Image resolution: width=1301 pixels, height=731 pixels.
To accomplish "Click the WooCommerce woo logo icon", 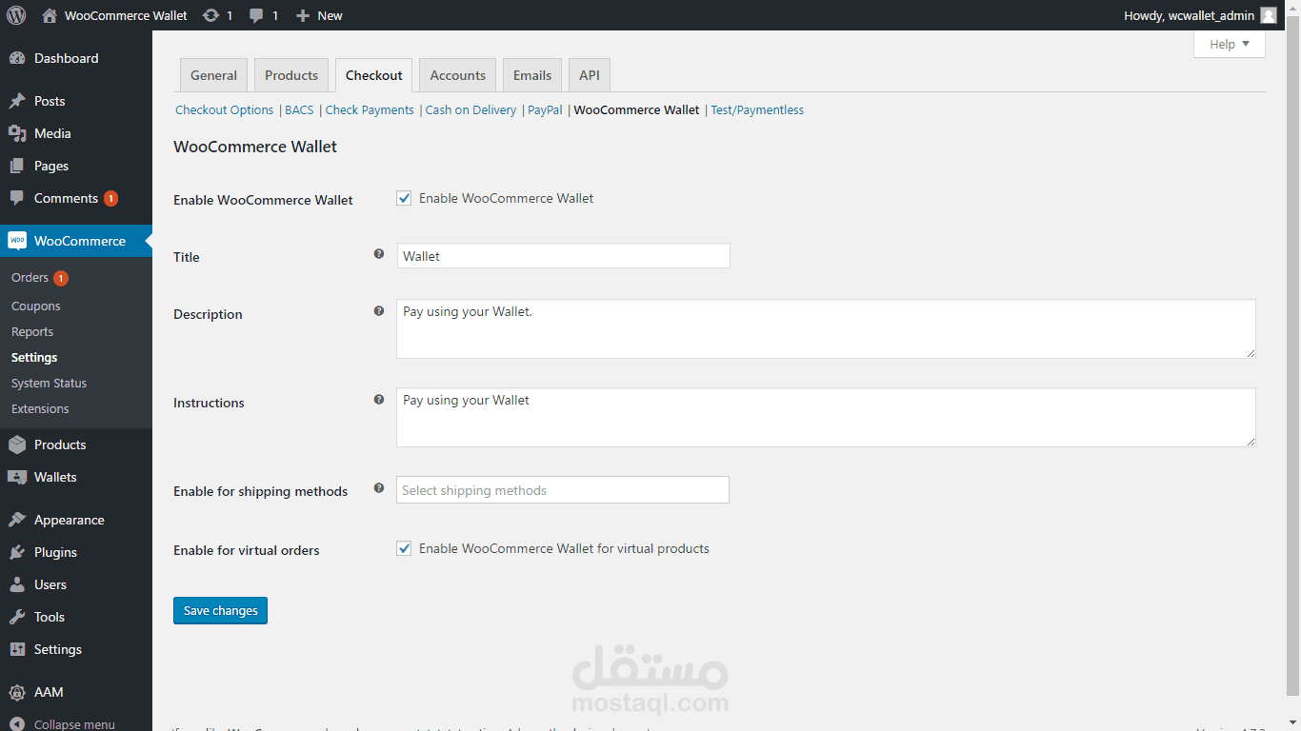I will (17, 241).
